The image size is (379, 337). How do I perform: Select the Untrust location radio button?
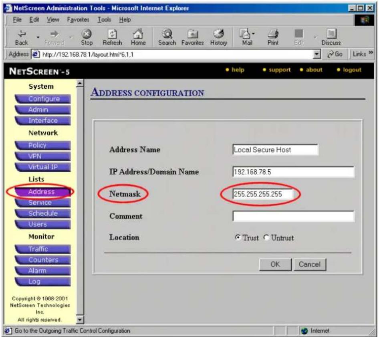(266, 238)
